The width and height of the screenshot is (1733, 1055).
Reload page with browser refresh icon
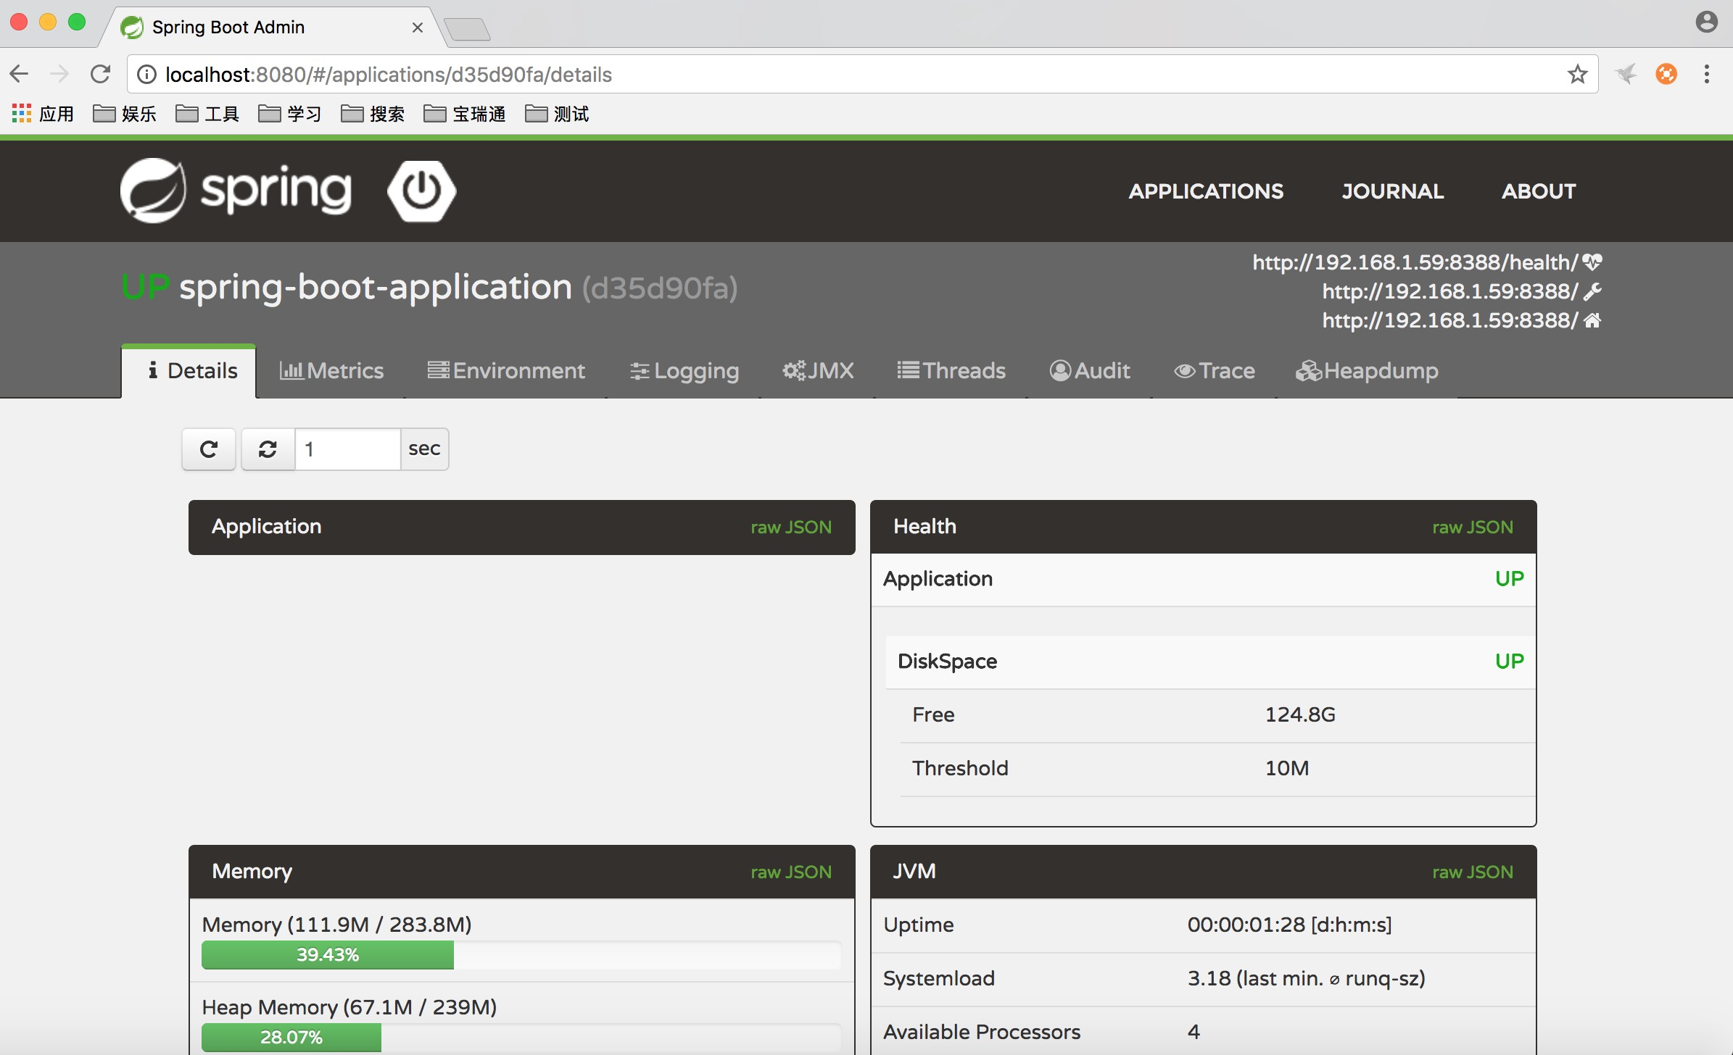(100, 74)
